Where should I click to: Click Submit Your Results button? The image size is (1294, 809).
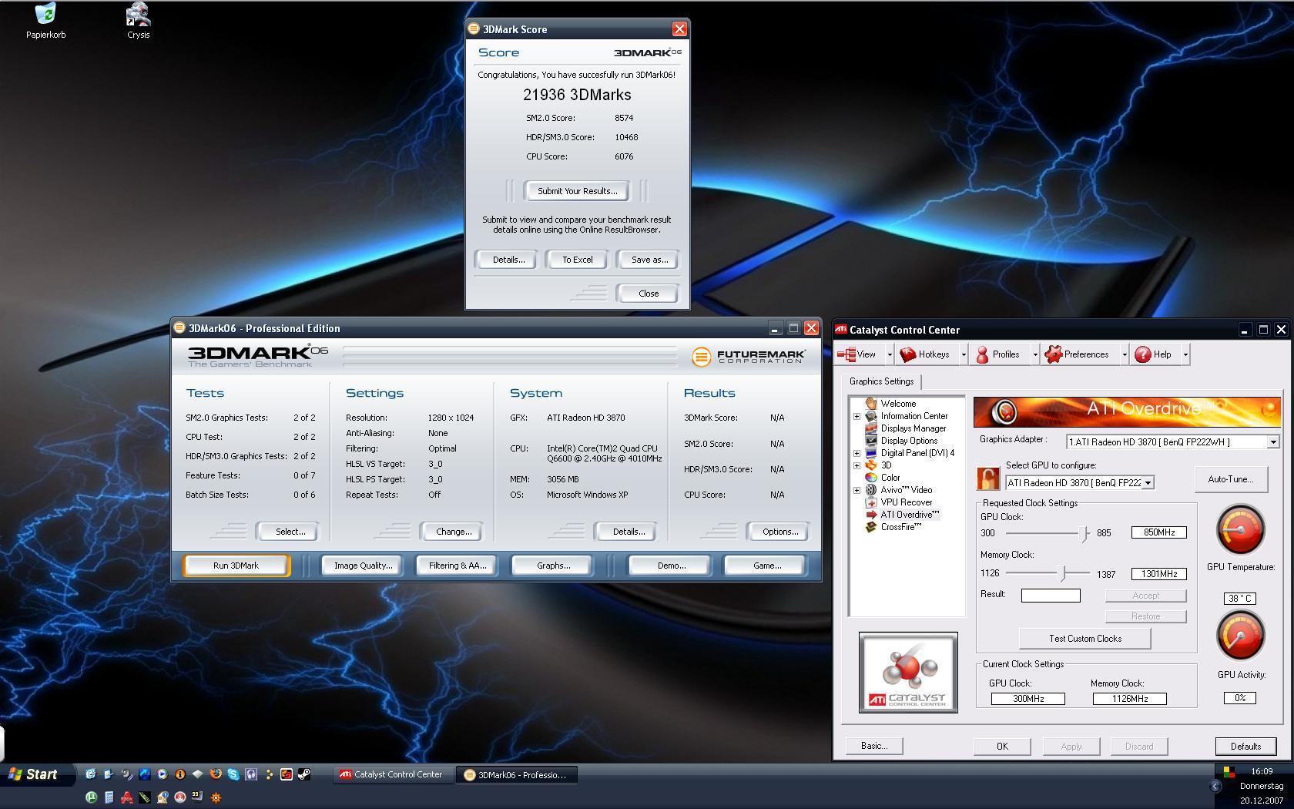(577, 191)
